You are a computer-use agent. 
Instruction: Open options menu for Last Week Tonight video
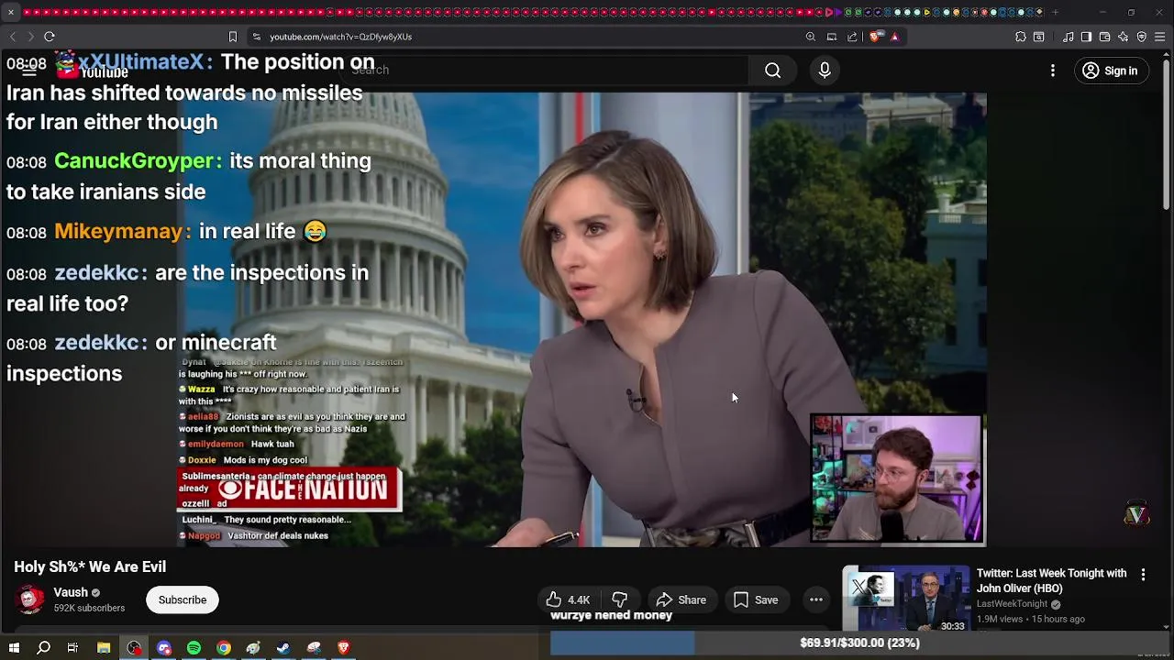1143,575
